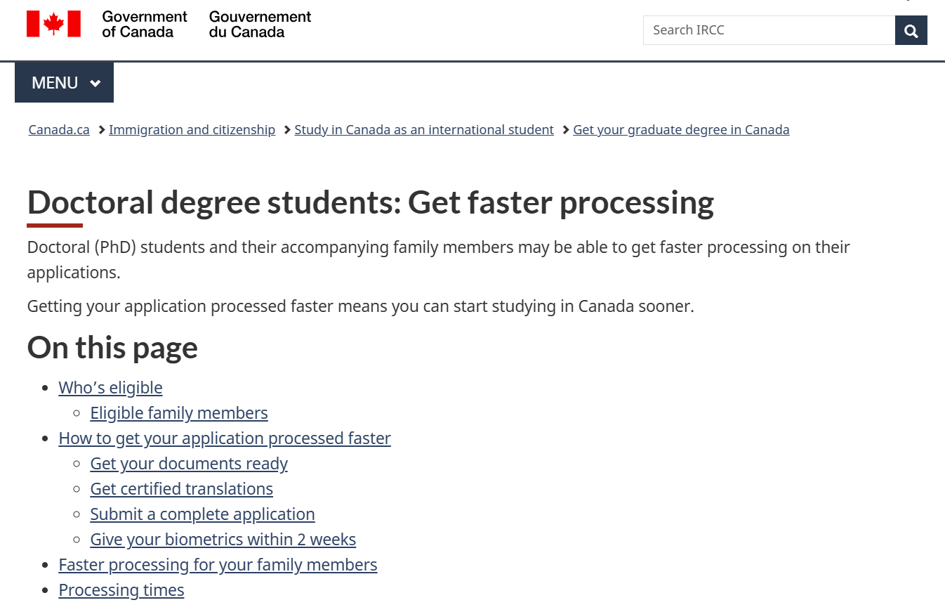Select Get your documents ready link
This screenshot has width=945, height=612.
click(x=189, y=464)
